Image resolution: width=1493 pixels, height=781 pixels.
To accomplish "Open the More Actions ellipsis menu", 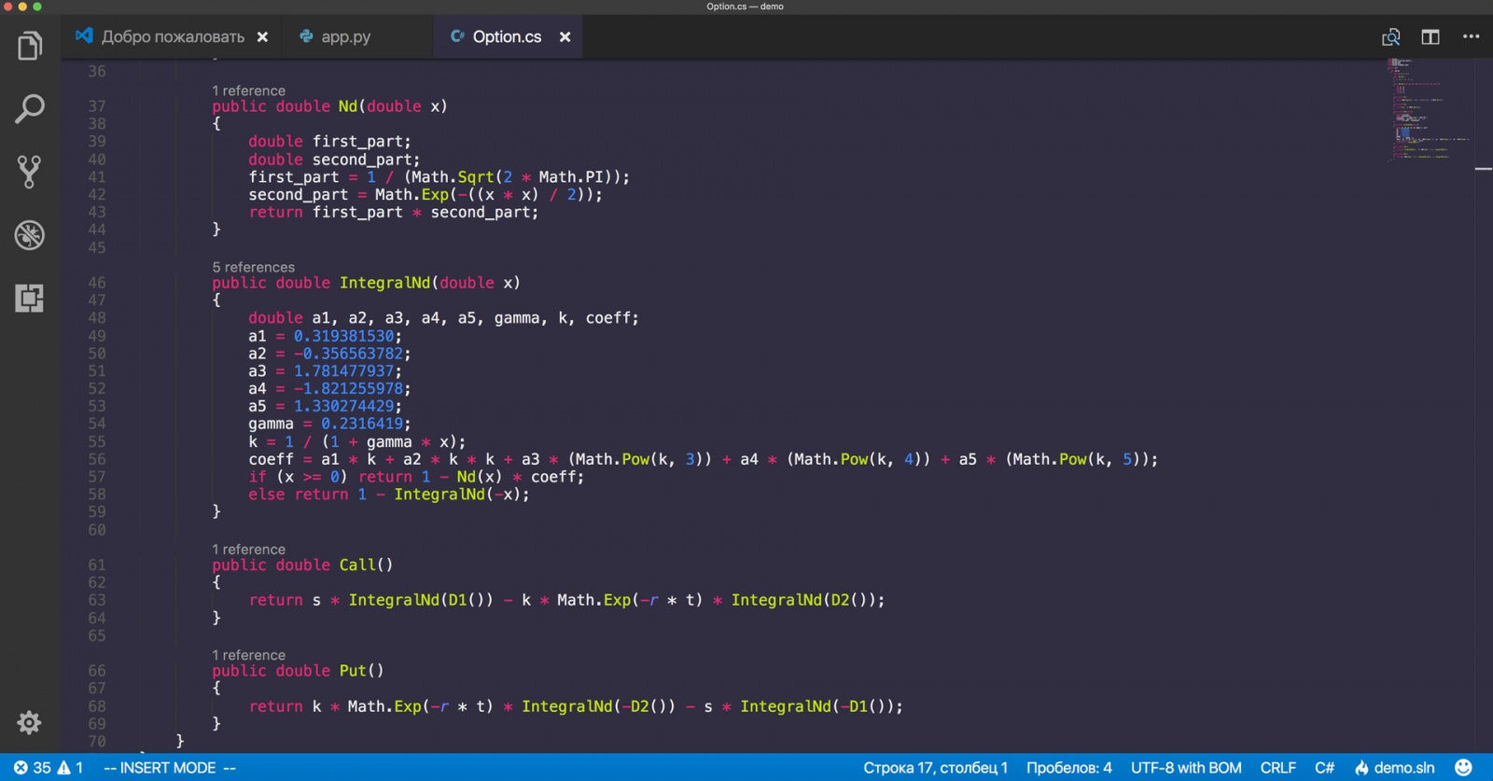I will (1472, 37).
